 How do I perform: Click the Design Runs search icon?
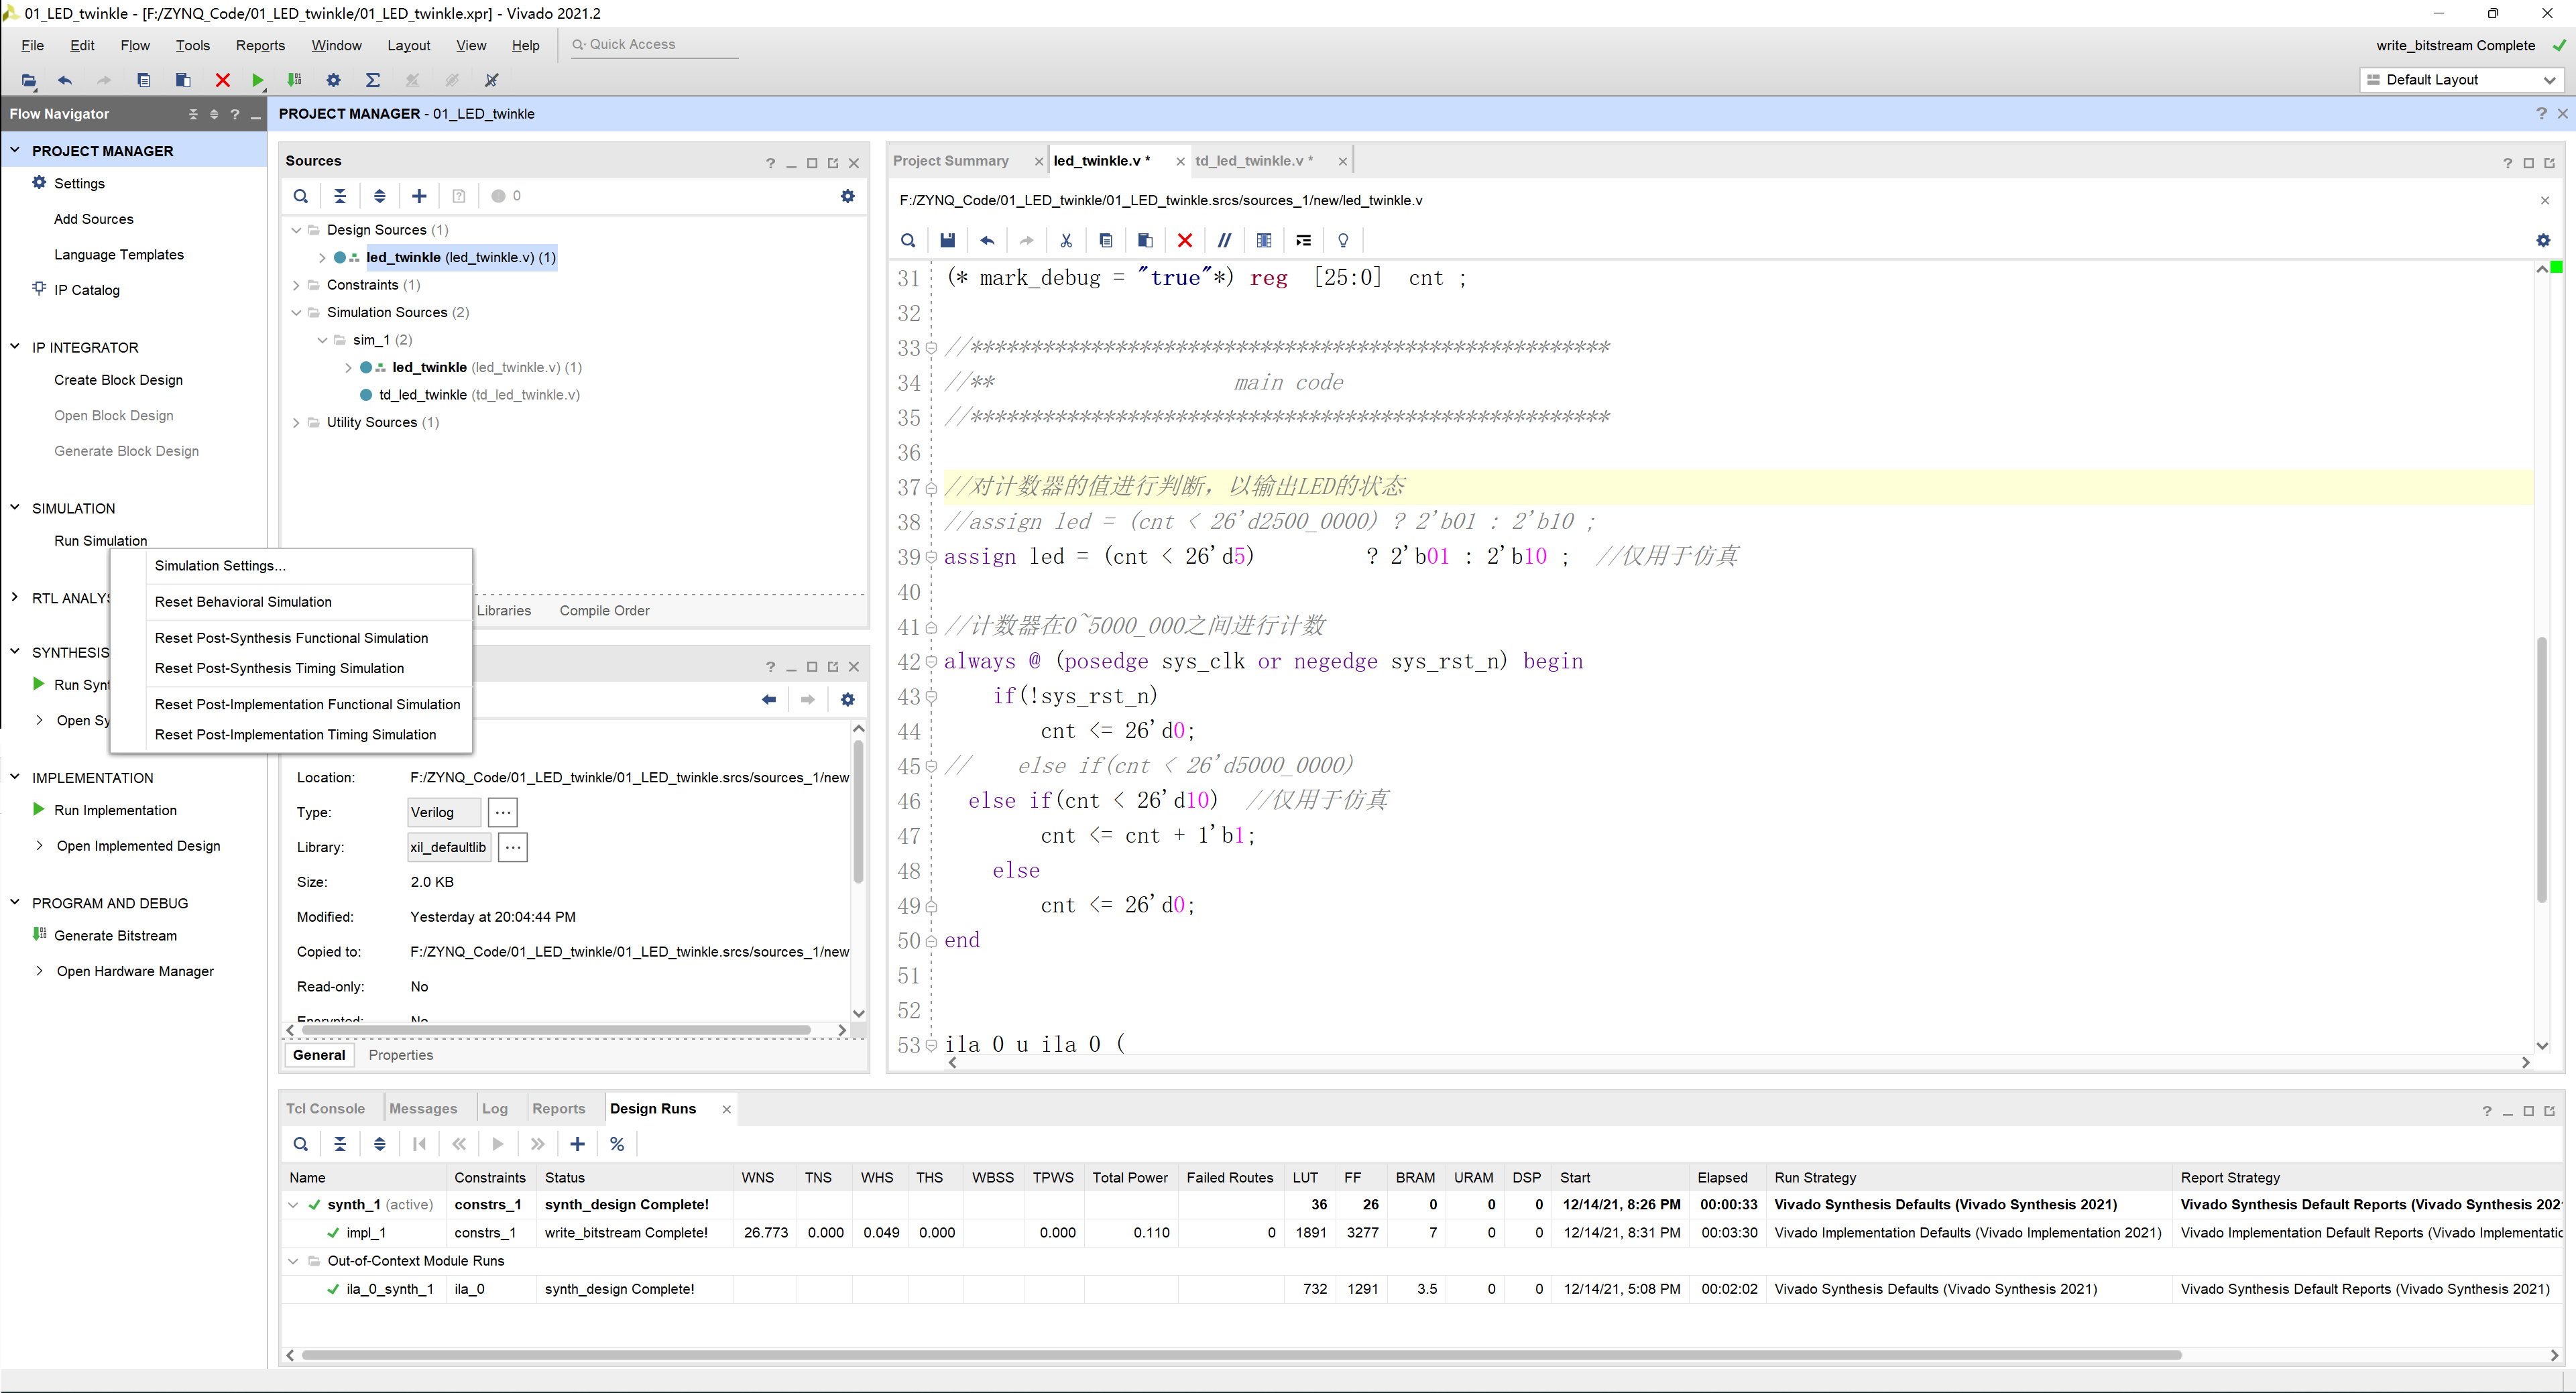(301, 1144)
